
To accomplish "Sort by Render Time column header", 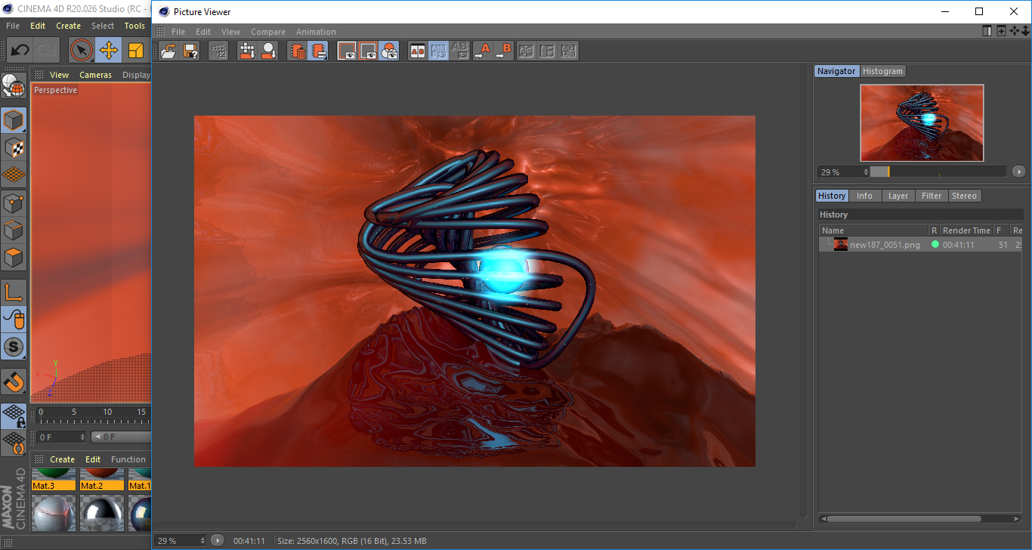I will click(x=966, y=230).
